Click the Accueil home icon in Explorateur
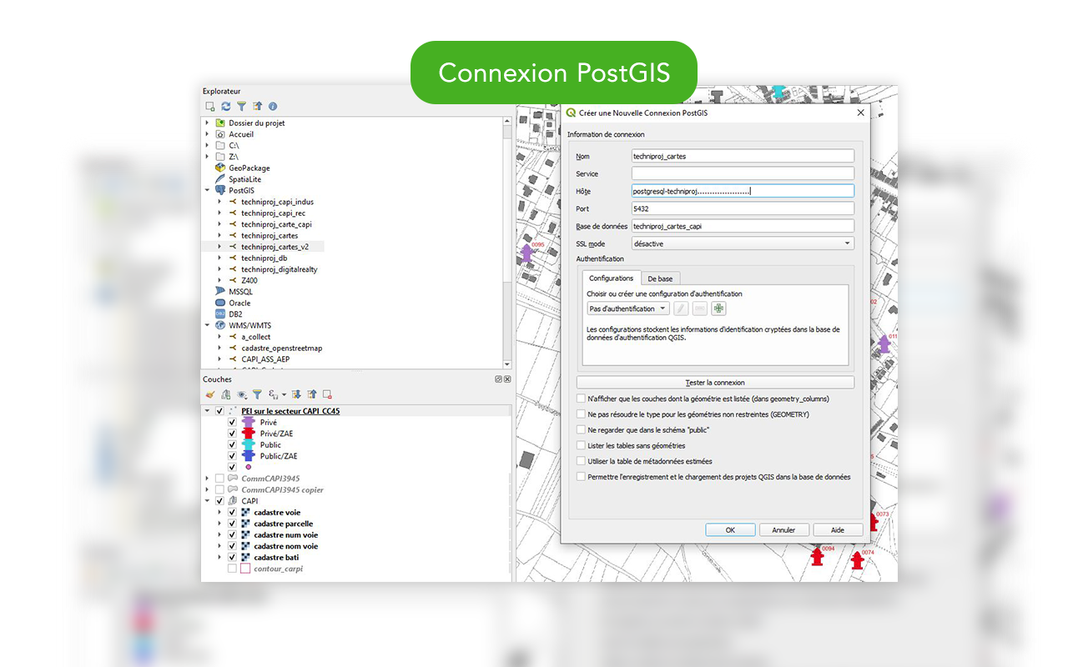 [x=220, y=134]
